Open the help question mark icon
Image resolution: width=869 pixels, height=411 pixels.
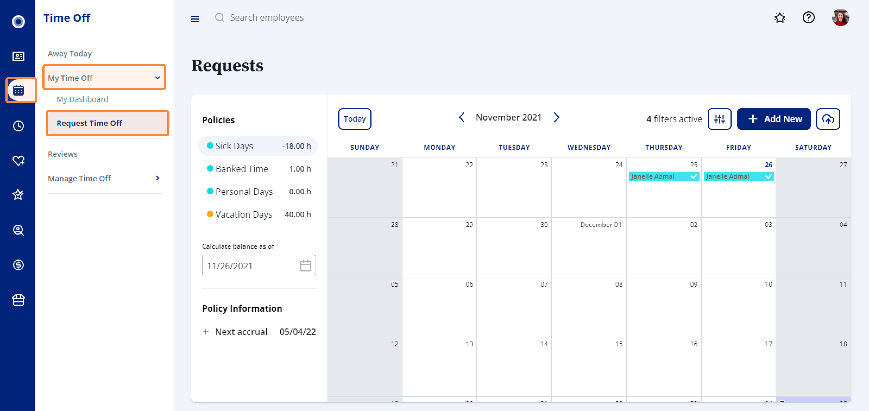point(808,18)
